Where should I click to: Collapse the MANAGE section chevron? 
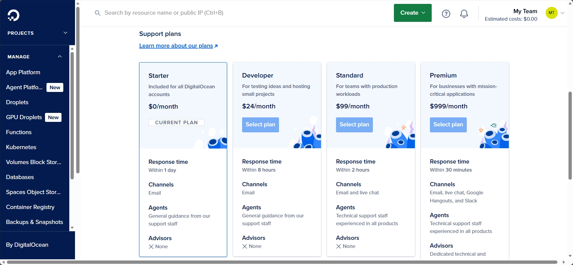click(x=60, y=57)
